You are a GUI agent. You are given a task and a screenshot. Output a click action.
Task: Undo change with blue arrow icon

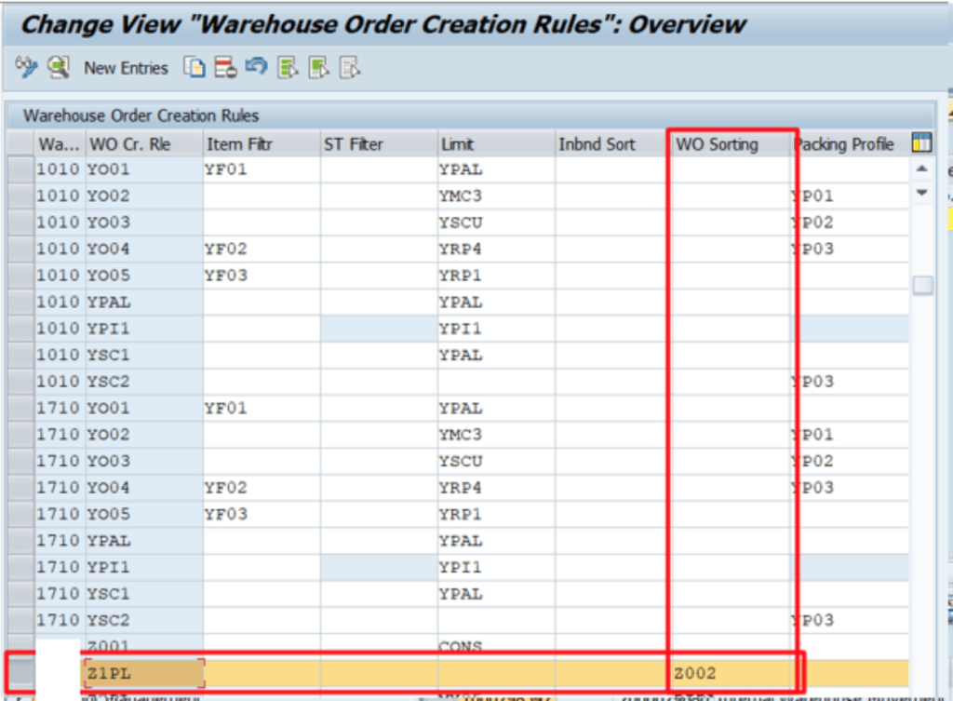[256, 67]
